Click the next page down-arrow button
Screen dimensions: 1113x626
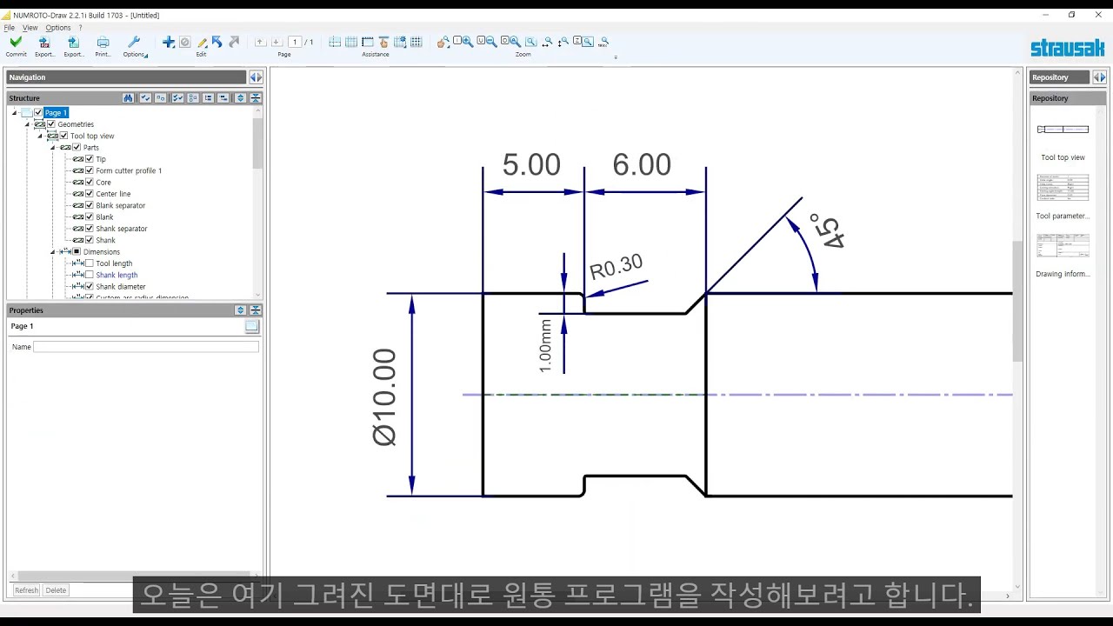tap(277, 42)
